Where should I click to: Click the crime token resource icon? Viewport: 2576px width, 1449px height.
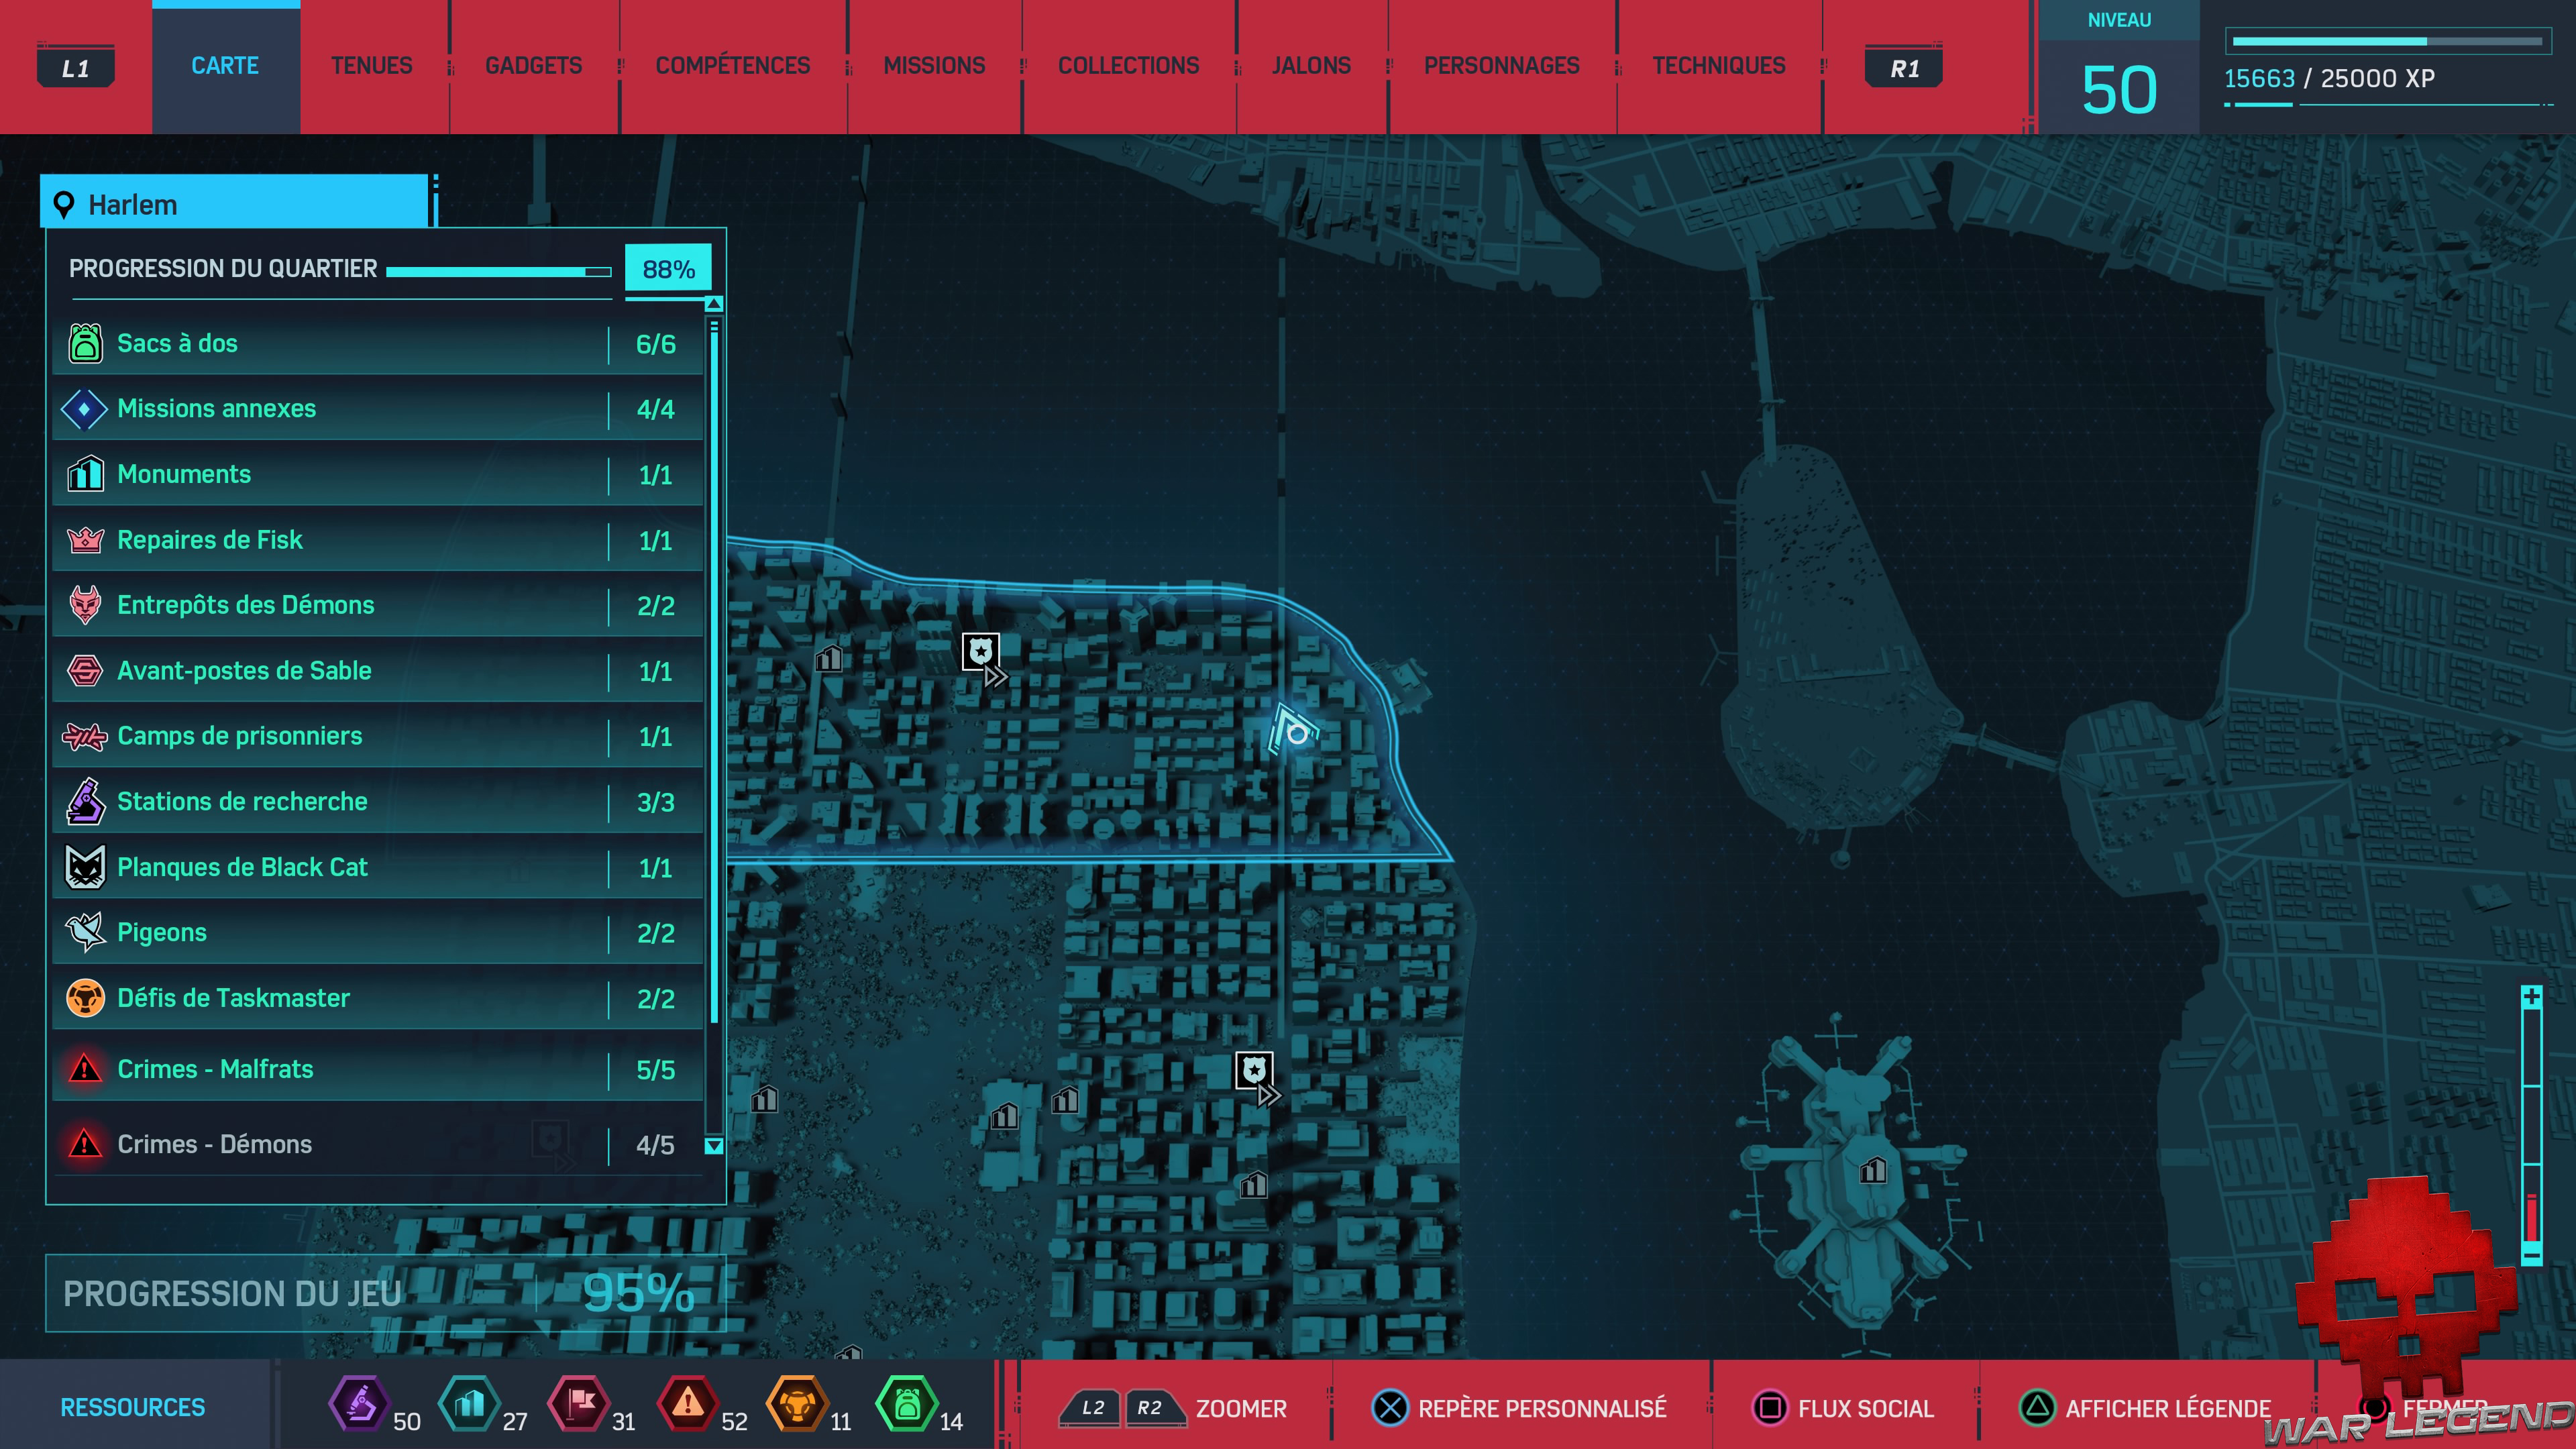point(688,1405)
